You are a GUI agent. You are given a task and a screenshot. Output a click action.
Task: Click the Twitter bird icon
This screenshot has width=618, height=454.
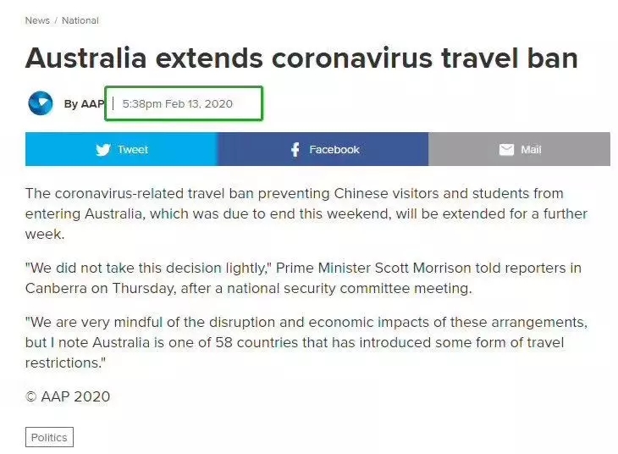[x=103, y=150]
